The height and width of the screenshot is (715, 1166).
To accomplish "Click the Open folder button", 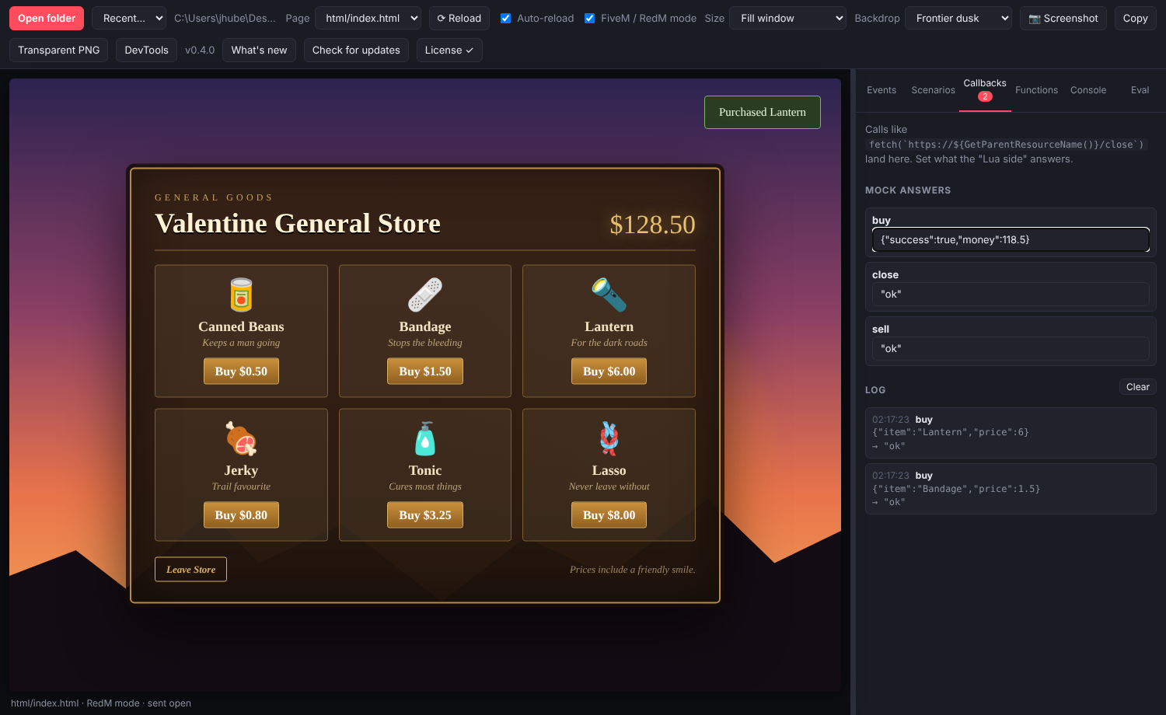I will click(x=47, y=18).
